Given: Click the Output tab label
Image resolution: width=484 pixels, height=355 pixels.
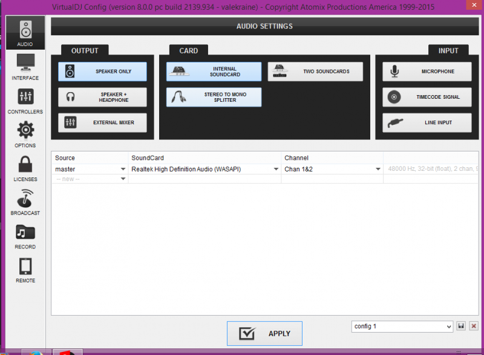Looking at the screenshot, I should point(85,51).
